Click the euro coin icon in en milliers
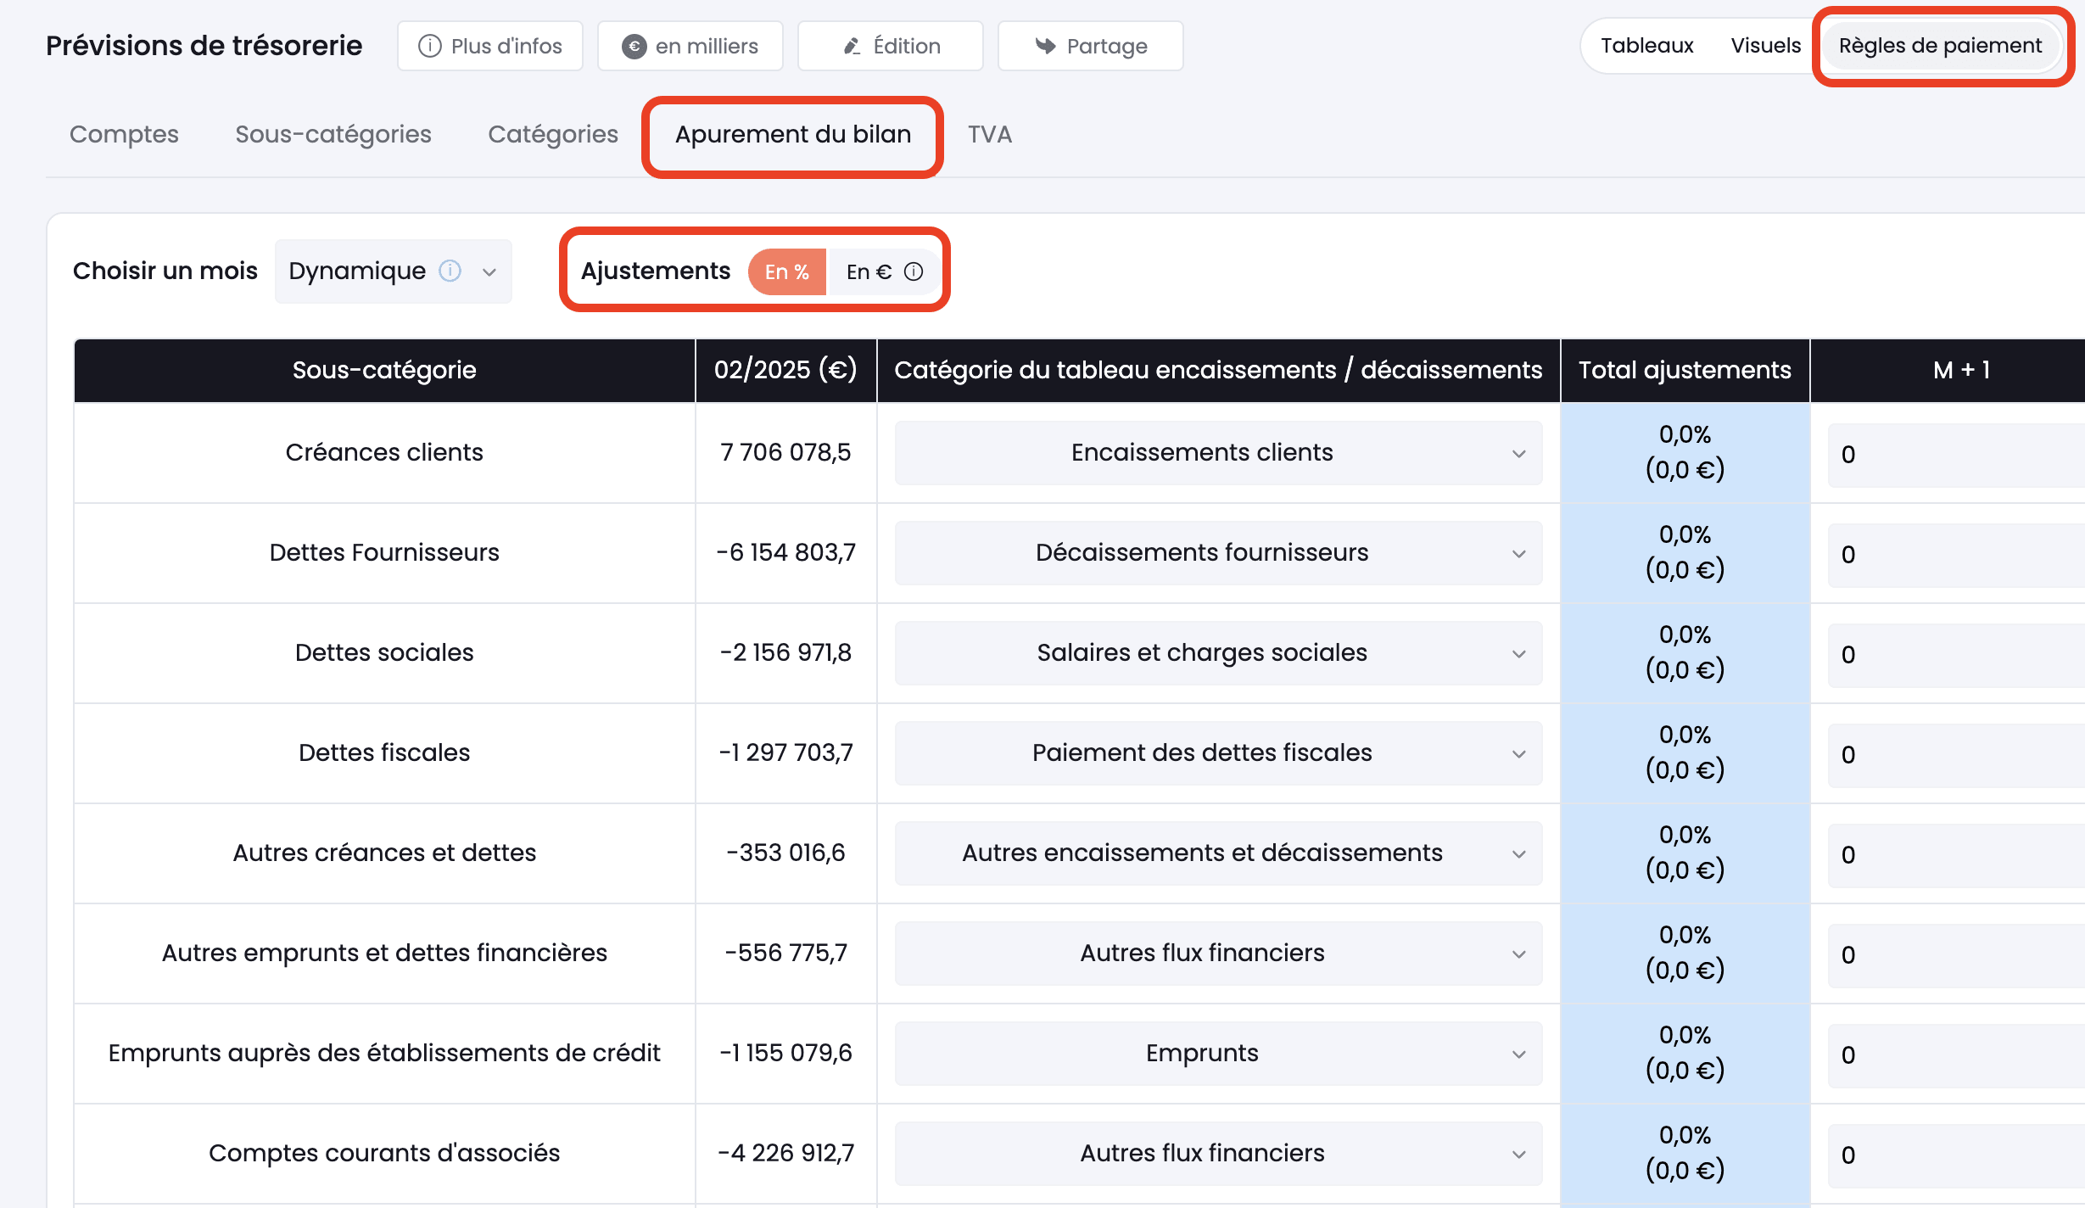 pyautogui.click(x=634, y=46)
